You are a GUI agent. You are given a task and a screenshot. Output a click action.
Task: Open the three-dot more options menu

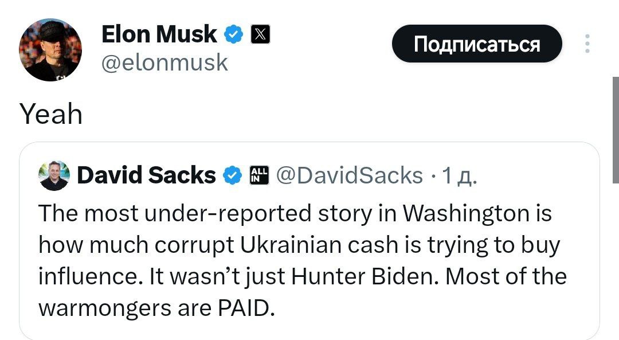pos(587,44)
